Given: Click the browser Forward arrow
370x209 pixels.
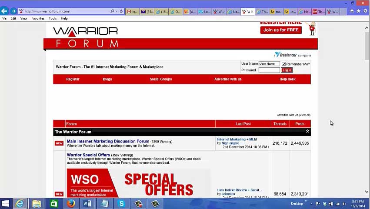Looking at the screenshot, I should coord(13,11).
